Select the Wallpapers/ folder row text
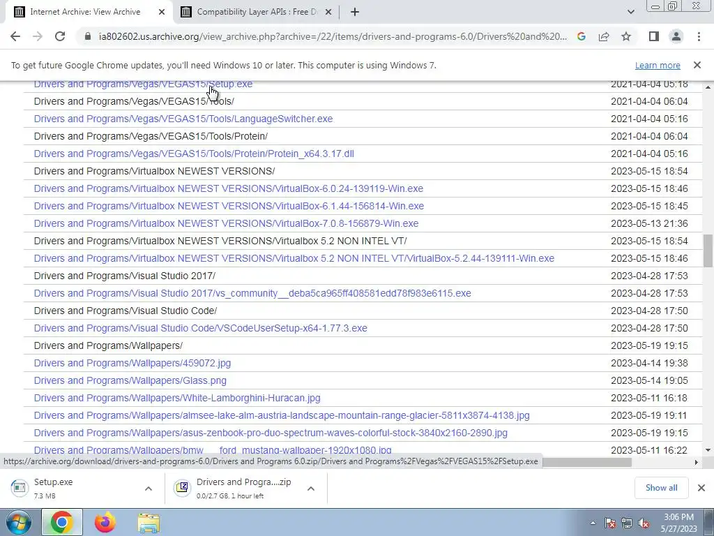This screenshot has height=536, width=714. click(x=108, y=345)
